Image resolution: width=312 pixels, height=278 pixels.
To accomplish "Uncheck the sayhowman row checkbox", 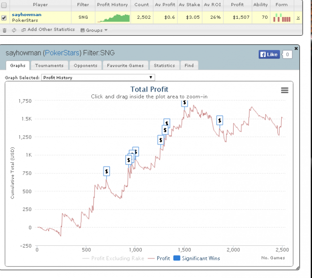I will [x=4, y=18].
